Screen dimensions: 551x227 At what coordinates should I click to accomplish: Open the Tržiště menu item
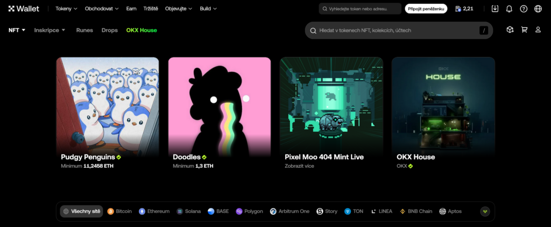click(151, 9)
